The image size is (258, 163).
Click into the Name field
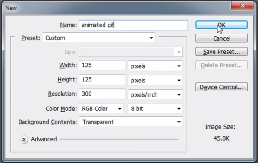point(133,25)
